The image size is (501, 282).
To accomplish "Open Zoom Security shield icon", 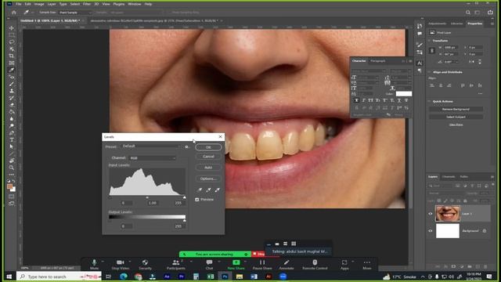I will click(145, 262).
